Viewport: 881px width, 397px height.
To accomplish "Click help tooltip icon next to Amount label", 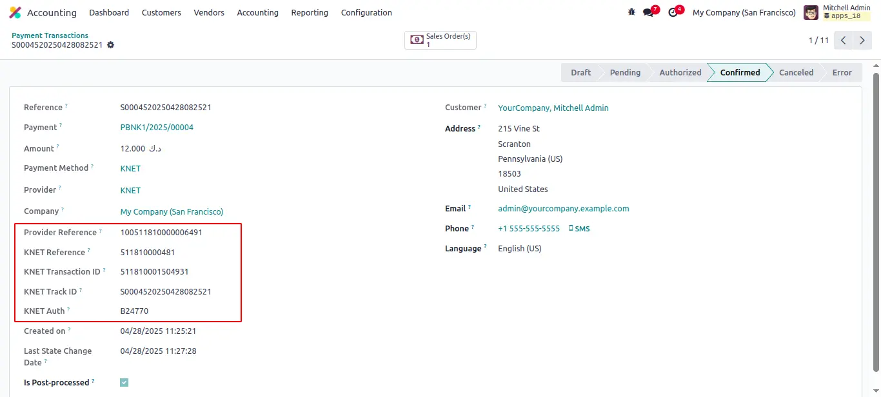I will point(57,146).
